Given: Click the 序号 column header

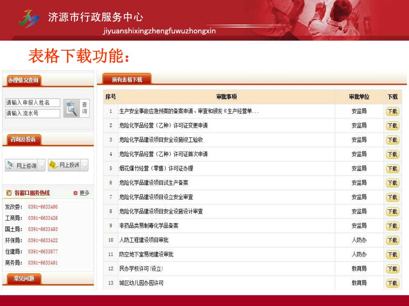Looking at the screenshot, I should pyautogui.click(x=111, y=97).
